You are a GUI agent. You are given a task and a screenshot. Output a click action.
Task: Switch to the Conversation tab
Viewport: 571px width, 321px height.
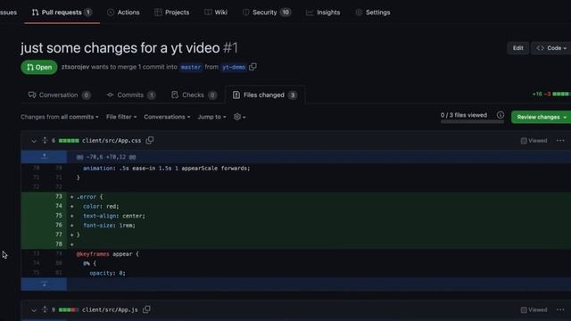pyautogui.click(x=60, y=95)
